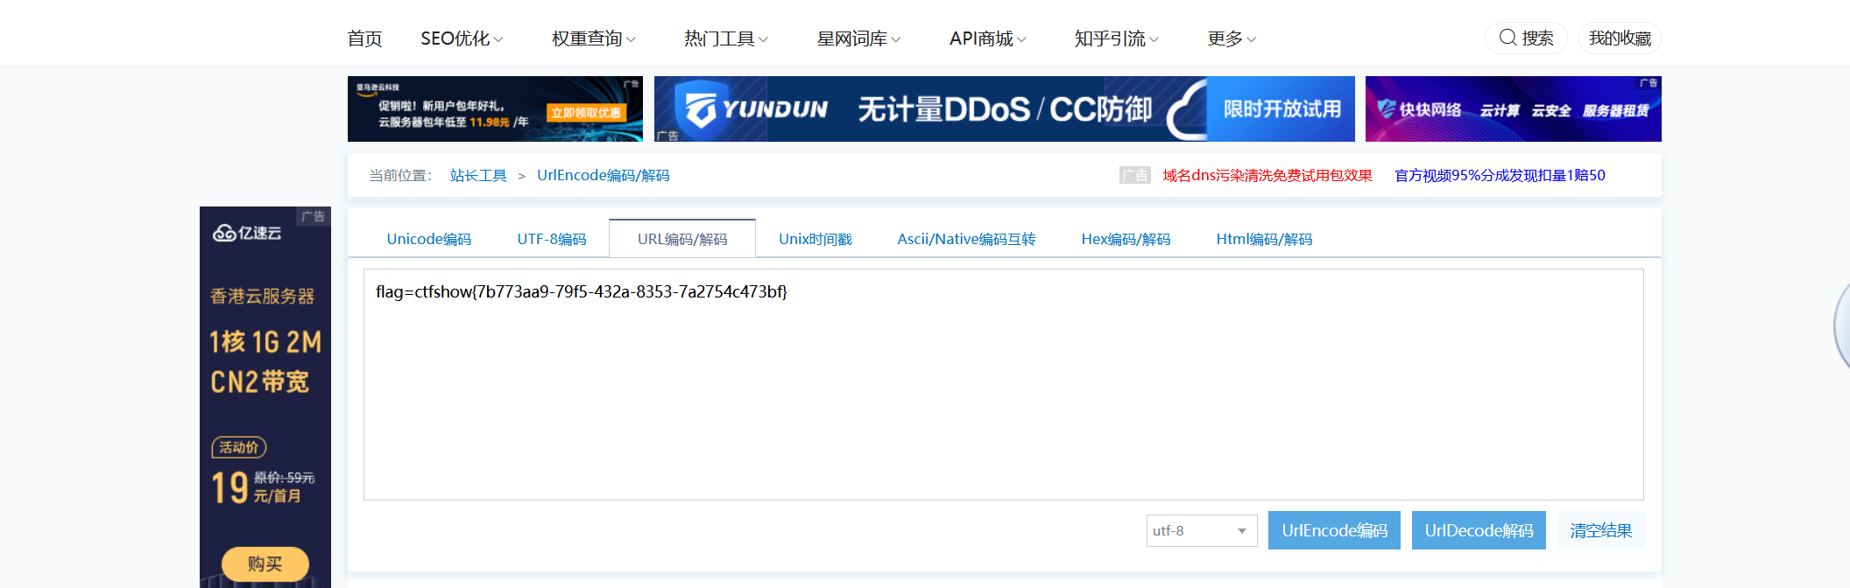
Task: Open the utf-8 charset dropdown
Action: 1202,530
